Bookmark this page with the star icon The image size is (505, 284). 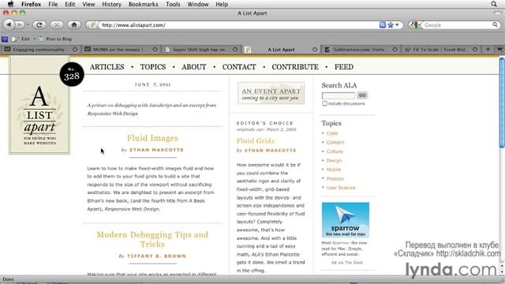pos(391,24)
